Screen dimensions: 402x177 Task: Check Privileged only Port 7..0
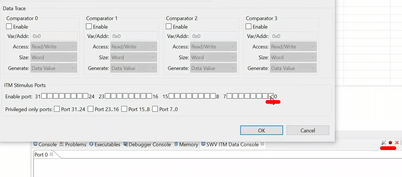tap(155, 109)
